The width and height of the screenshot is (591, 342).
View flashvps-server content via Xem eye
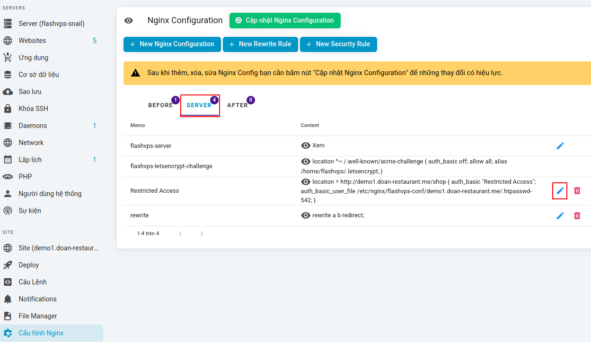306,145
